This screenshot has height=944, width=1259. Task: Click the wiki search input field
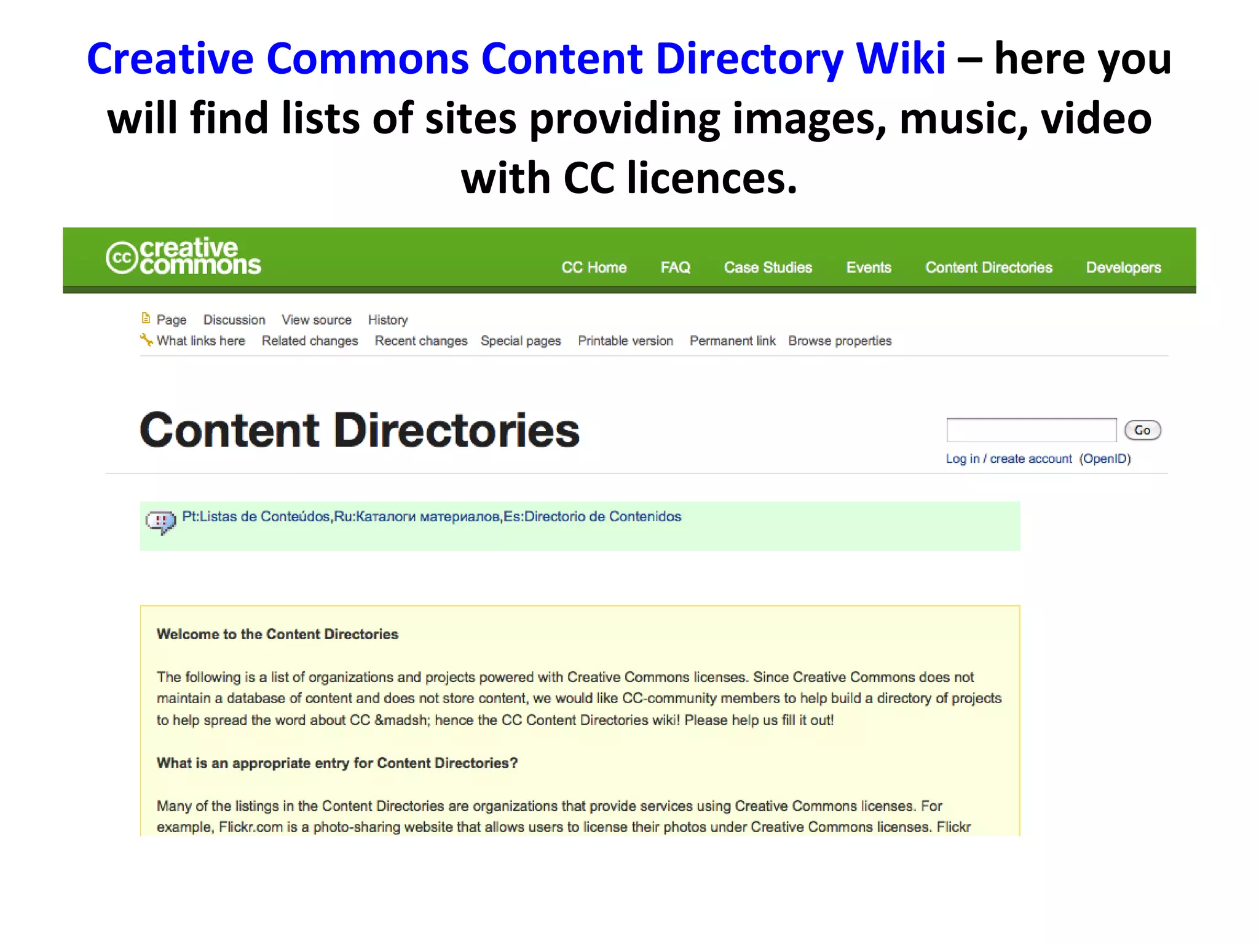1031,430
